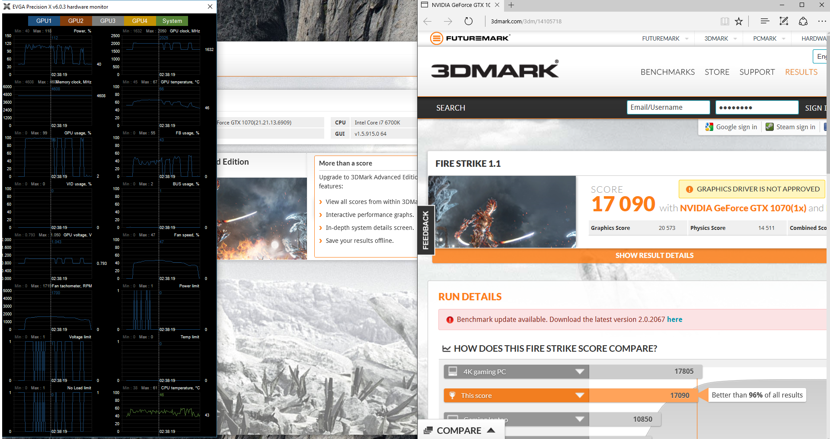The width and height of the screenshot is (830, 439).
Task: Open the Edge Hub icon
Action: (x=765, y=21)
